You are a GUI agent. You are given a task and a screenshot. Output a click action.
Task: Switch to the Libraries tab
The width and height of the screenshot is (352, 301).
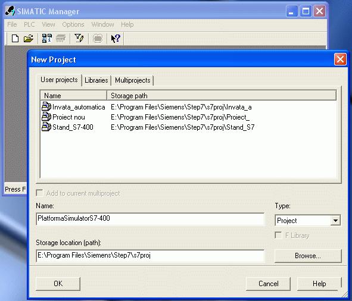point(96,80)
